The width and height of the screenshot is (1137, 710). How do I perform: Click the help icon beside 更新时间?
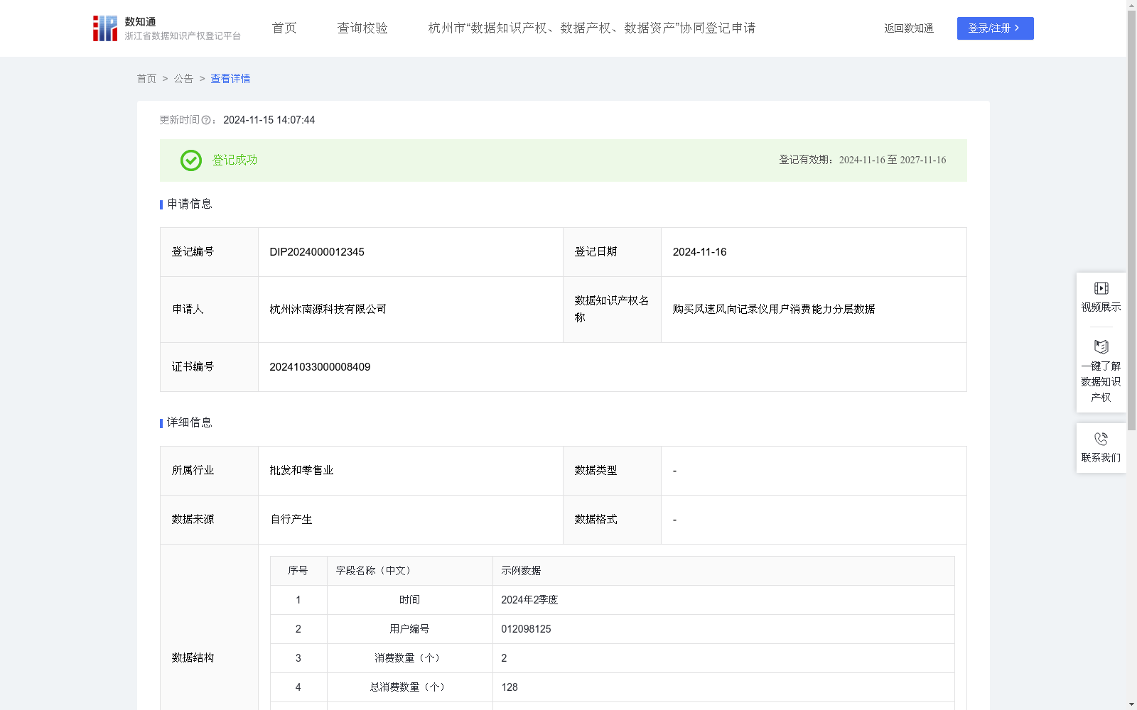206,121
